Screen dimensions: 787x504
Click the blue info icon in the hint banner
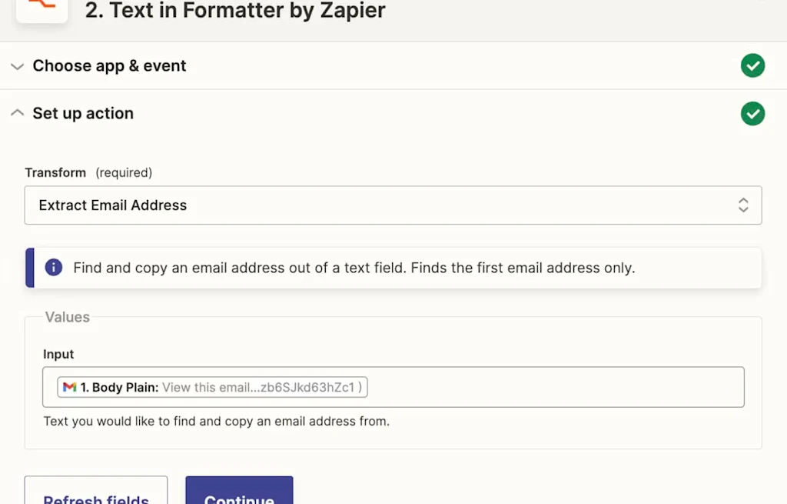point(53,267)
